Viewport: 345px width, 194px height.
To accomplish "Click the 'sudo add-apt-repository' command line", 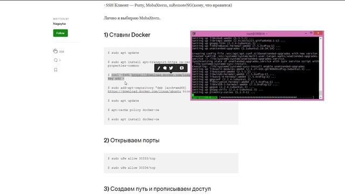I will 147,88.
